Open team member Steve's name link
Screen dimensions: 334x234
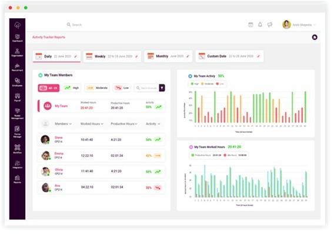59,138
